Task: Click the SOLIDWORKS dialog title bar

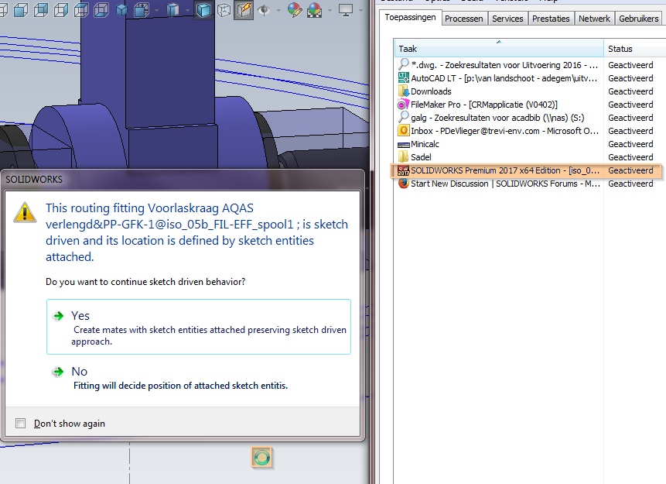Action: pyautogui.click(x=183, y=180)
